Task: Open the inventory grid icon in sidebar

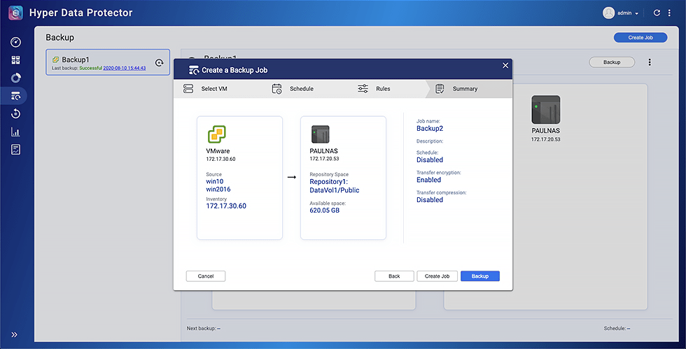Action: click(15, 60)
